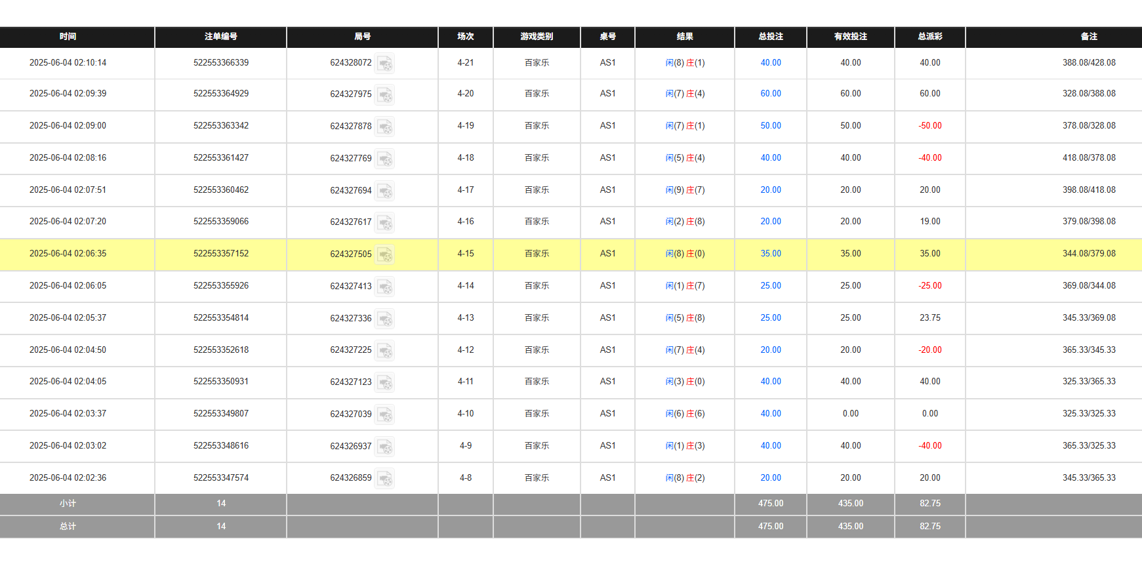Click the 备注 column header
The width and height of the screenshot is (1142, 564).
coord(1089,37)
